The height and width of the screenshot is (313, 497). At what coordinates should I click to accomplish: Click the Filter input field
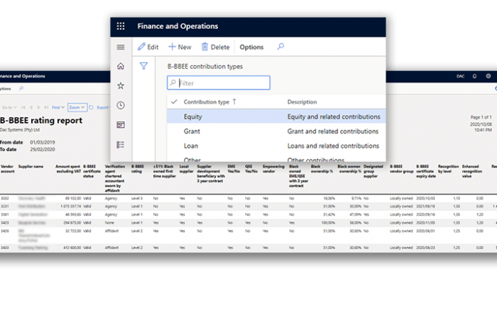(219, 83)
